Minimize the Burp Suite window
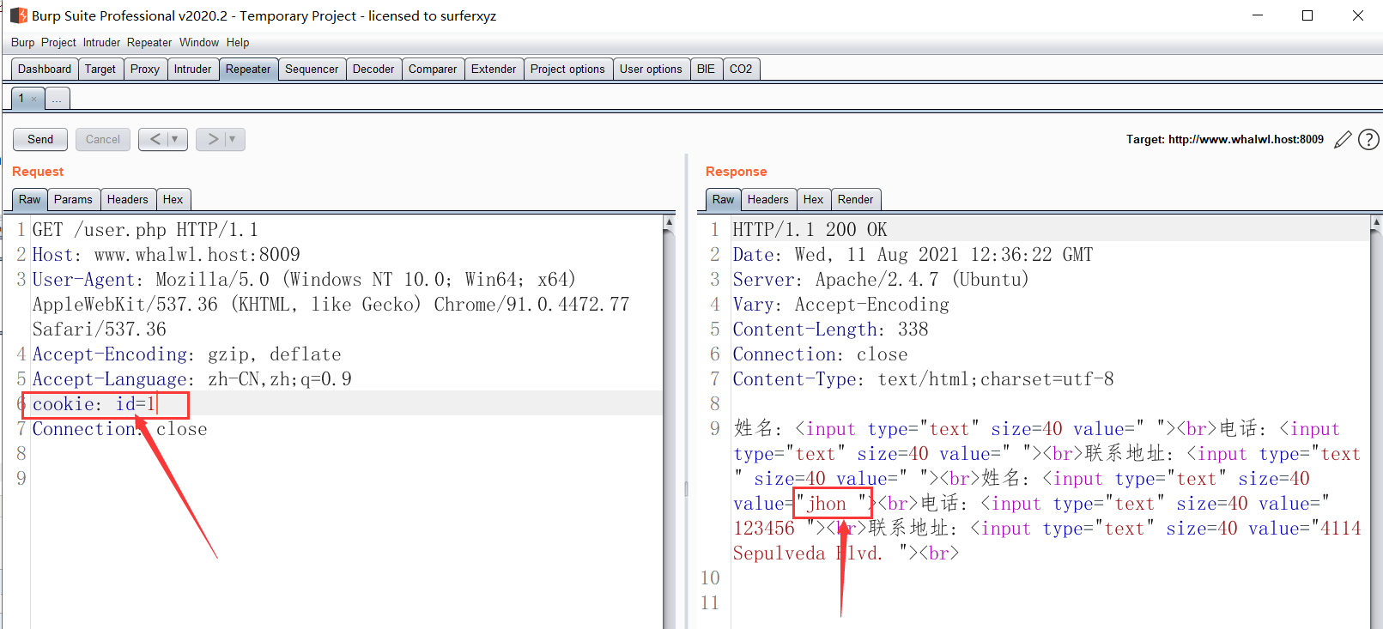The image size is (1383, 629). 1258,15
